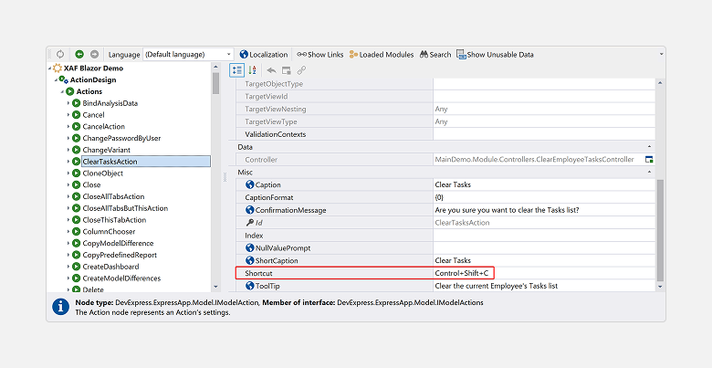
Task: Open the Loaded Modules list
Action: [x=381, y=55]
